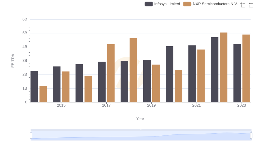Screen dimensions: 257x148
Task: Click the NXP Semiconductors N.V. legend label
Action: point(215,4)
